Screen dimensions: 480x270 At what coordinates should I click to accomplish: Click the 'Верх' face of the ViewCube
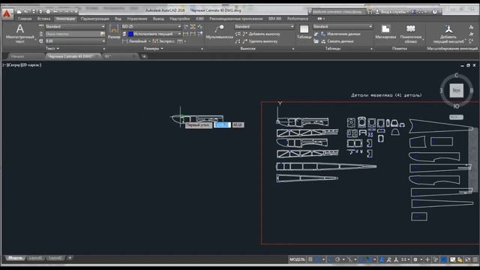[456, 91]
